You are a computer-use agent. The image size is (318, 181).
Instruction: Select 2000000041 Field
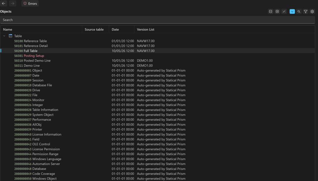pos(27,139)
